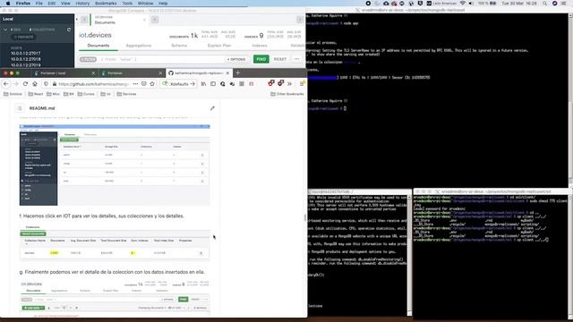Close the GitHub tab in Firefox

[x=227, y=73]
